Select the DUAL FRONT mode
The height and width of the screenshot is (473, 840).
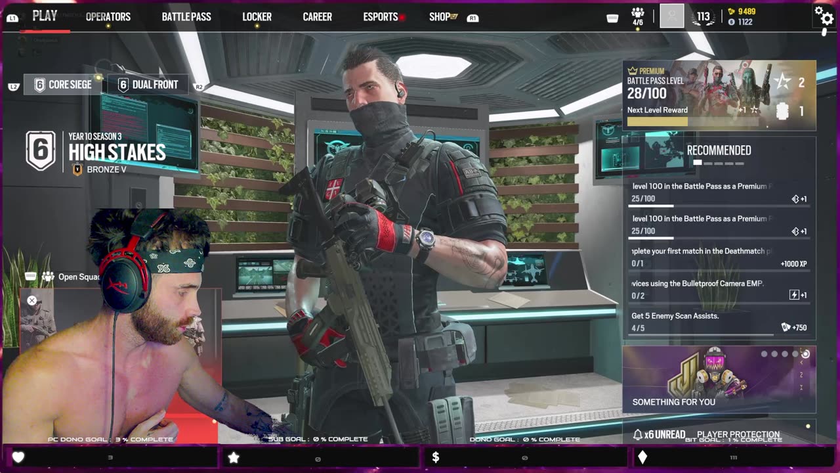point(148,85)
